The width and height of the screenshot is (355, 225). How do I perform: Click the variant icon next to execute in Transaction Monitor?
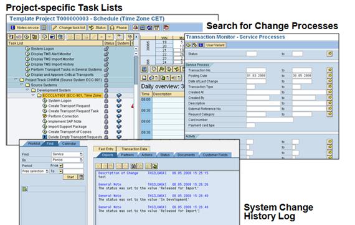(x=194, y=45)
